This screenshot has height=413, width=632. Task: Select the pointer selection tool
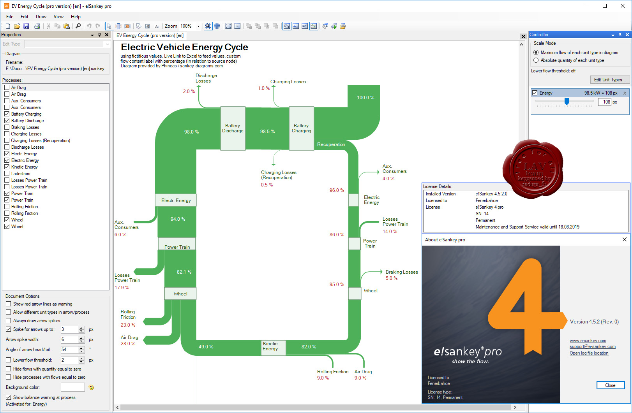click(x=109, y=26)
